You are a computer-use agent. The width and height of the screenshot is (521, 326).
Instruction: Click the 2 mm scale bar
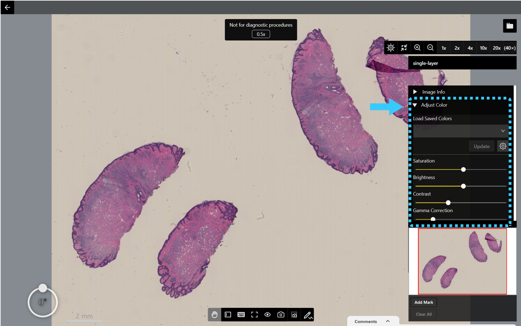84,316
